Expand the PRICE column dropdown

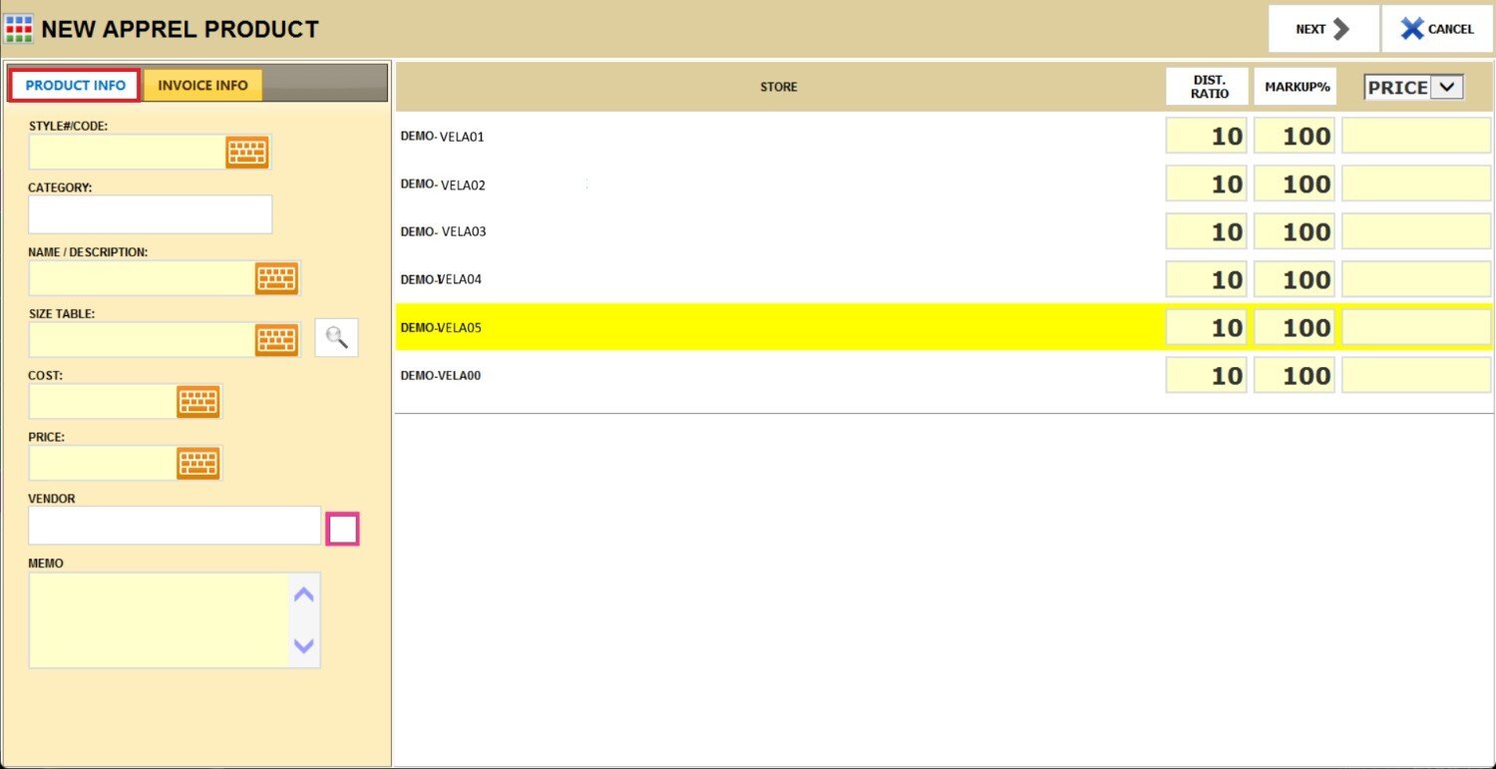[1446, 88]
